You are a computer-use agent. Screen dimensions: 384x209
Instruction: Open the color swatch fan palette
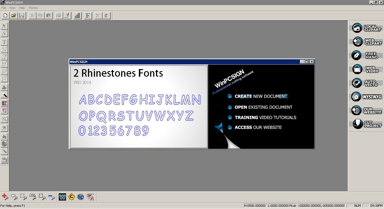click(x=90, y=197)
